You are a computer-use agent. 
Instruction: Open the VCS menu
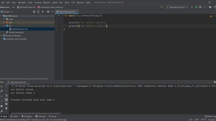(x=73, y=2)
